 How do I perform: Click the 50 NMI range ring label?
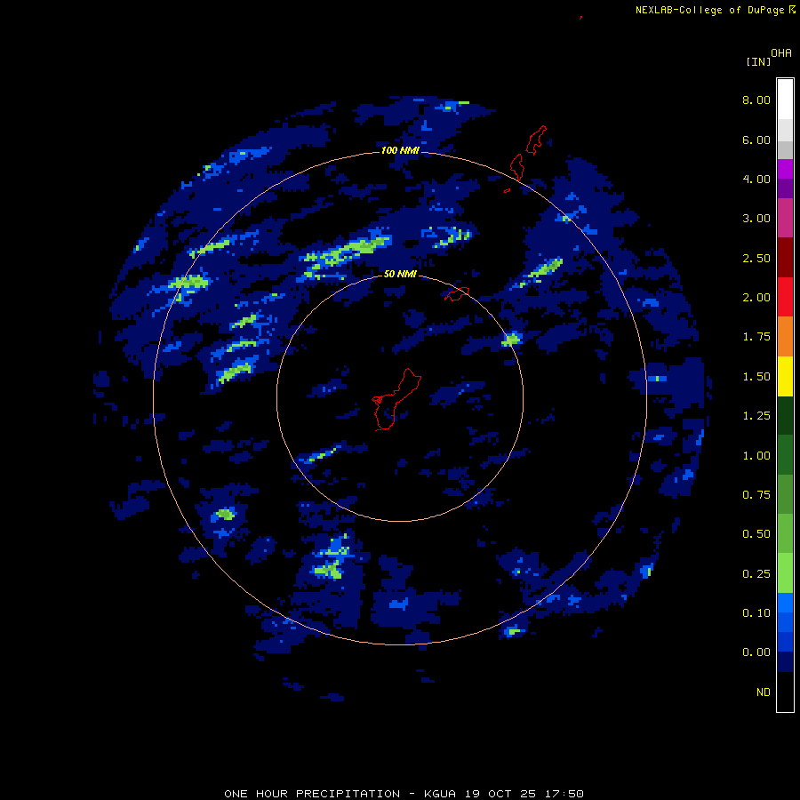tap(400, 275)
